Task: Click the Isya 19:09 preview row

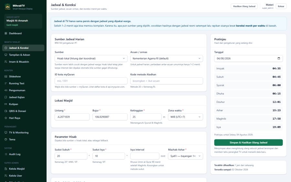Action: point(248,127)
